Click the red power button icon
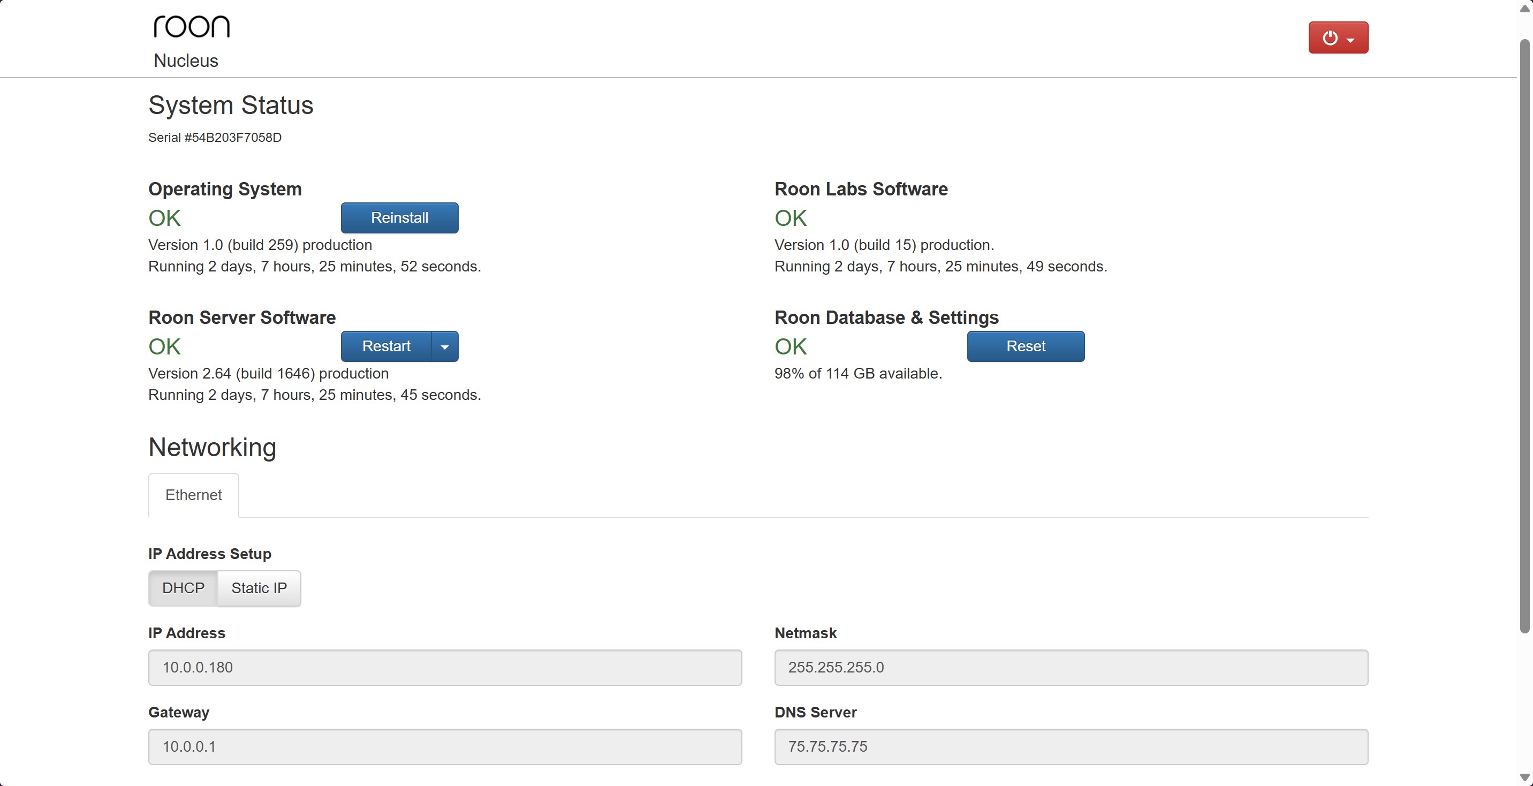1533x786 pixels. (x=1330, y=38)
